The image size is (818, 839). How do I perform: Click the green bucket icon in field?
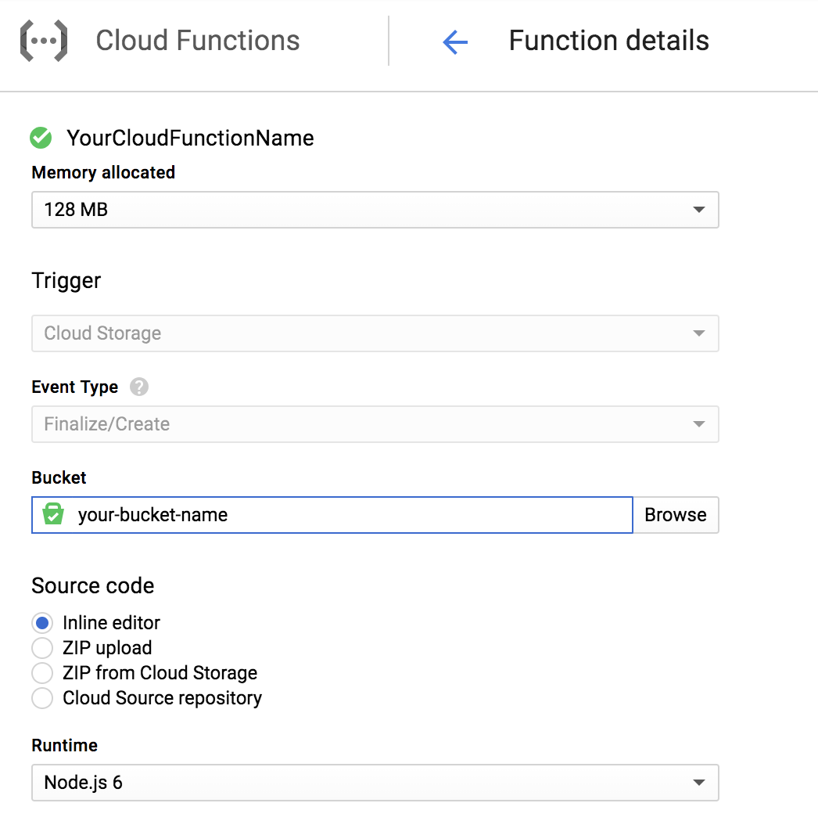pos(53,514)
